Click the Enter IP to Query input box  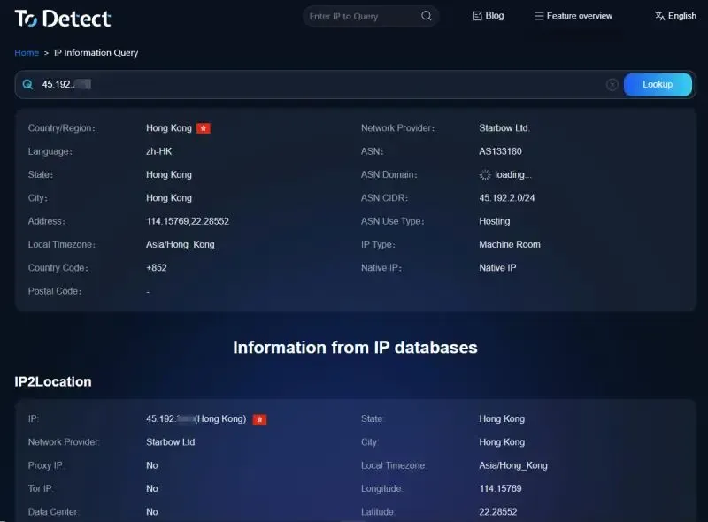pos(363,16)
